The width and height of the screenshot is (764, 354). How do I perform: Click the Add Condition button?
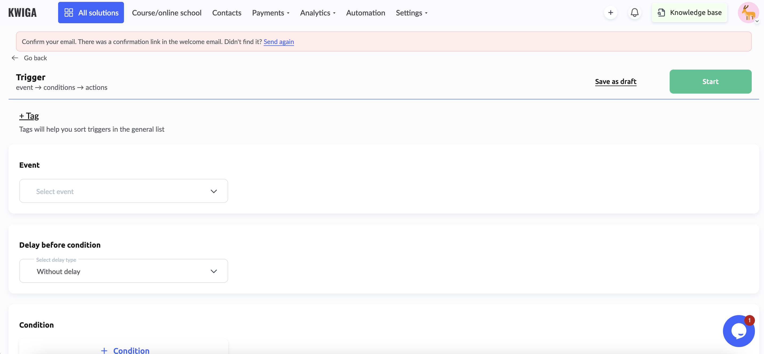124,350
